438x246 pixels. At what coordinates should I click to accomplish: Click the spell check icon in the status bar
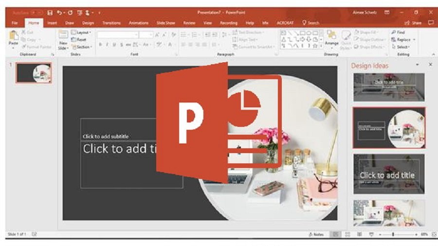(34, 234)
